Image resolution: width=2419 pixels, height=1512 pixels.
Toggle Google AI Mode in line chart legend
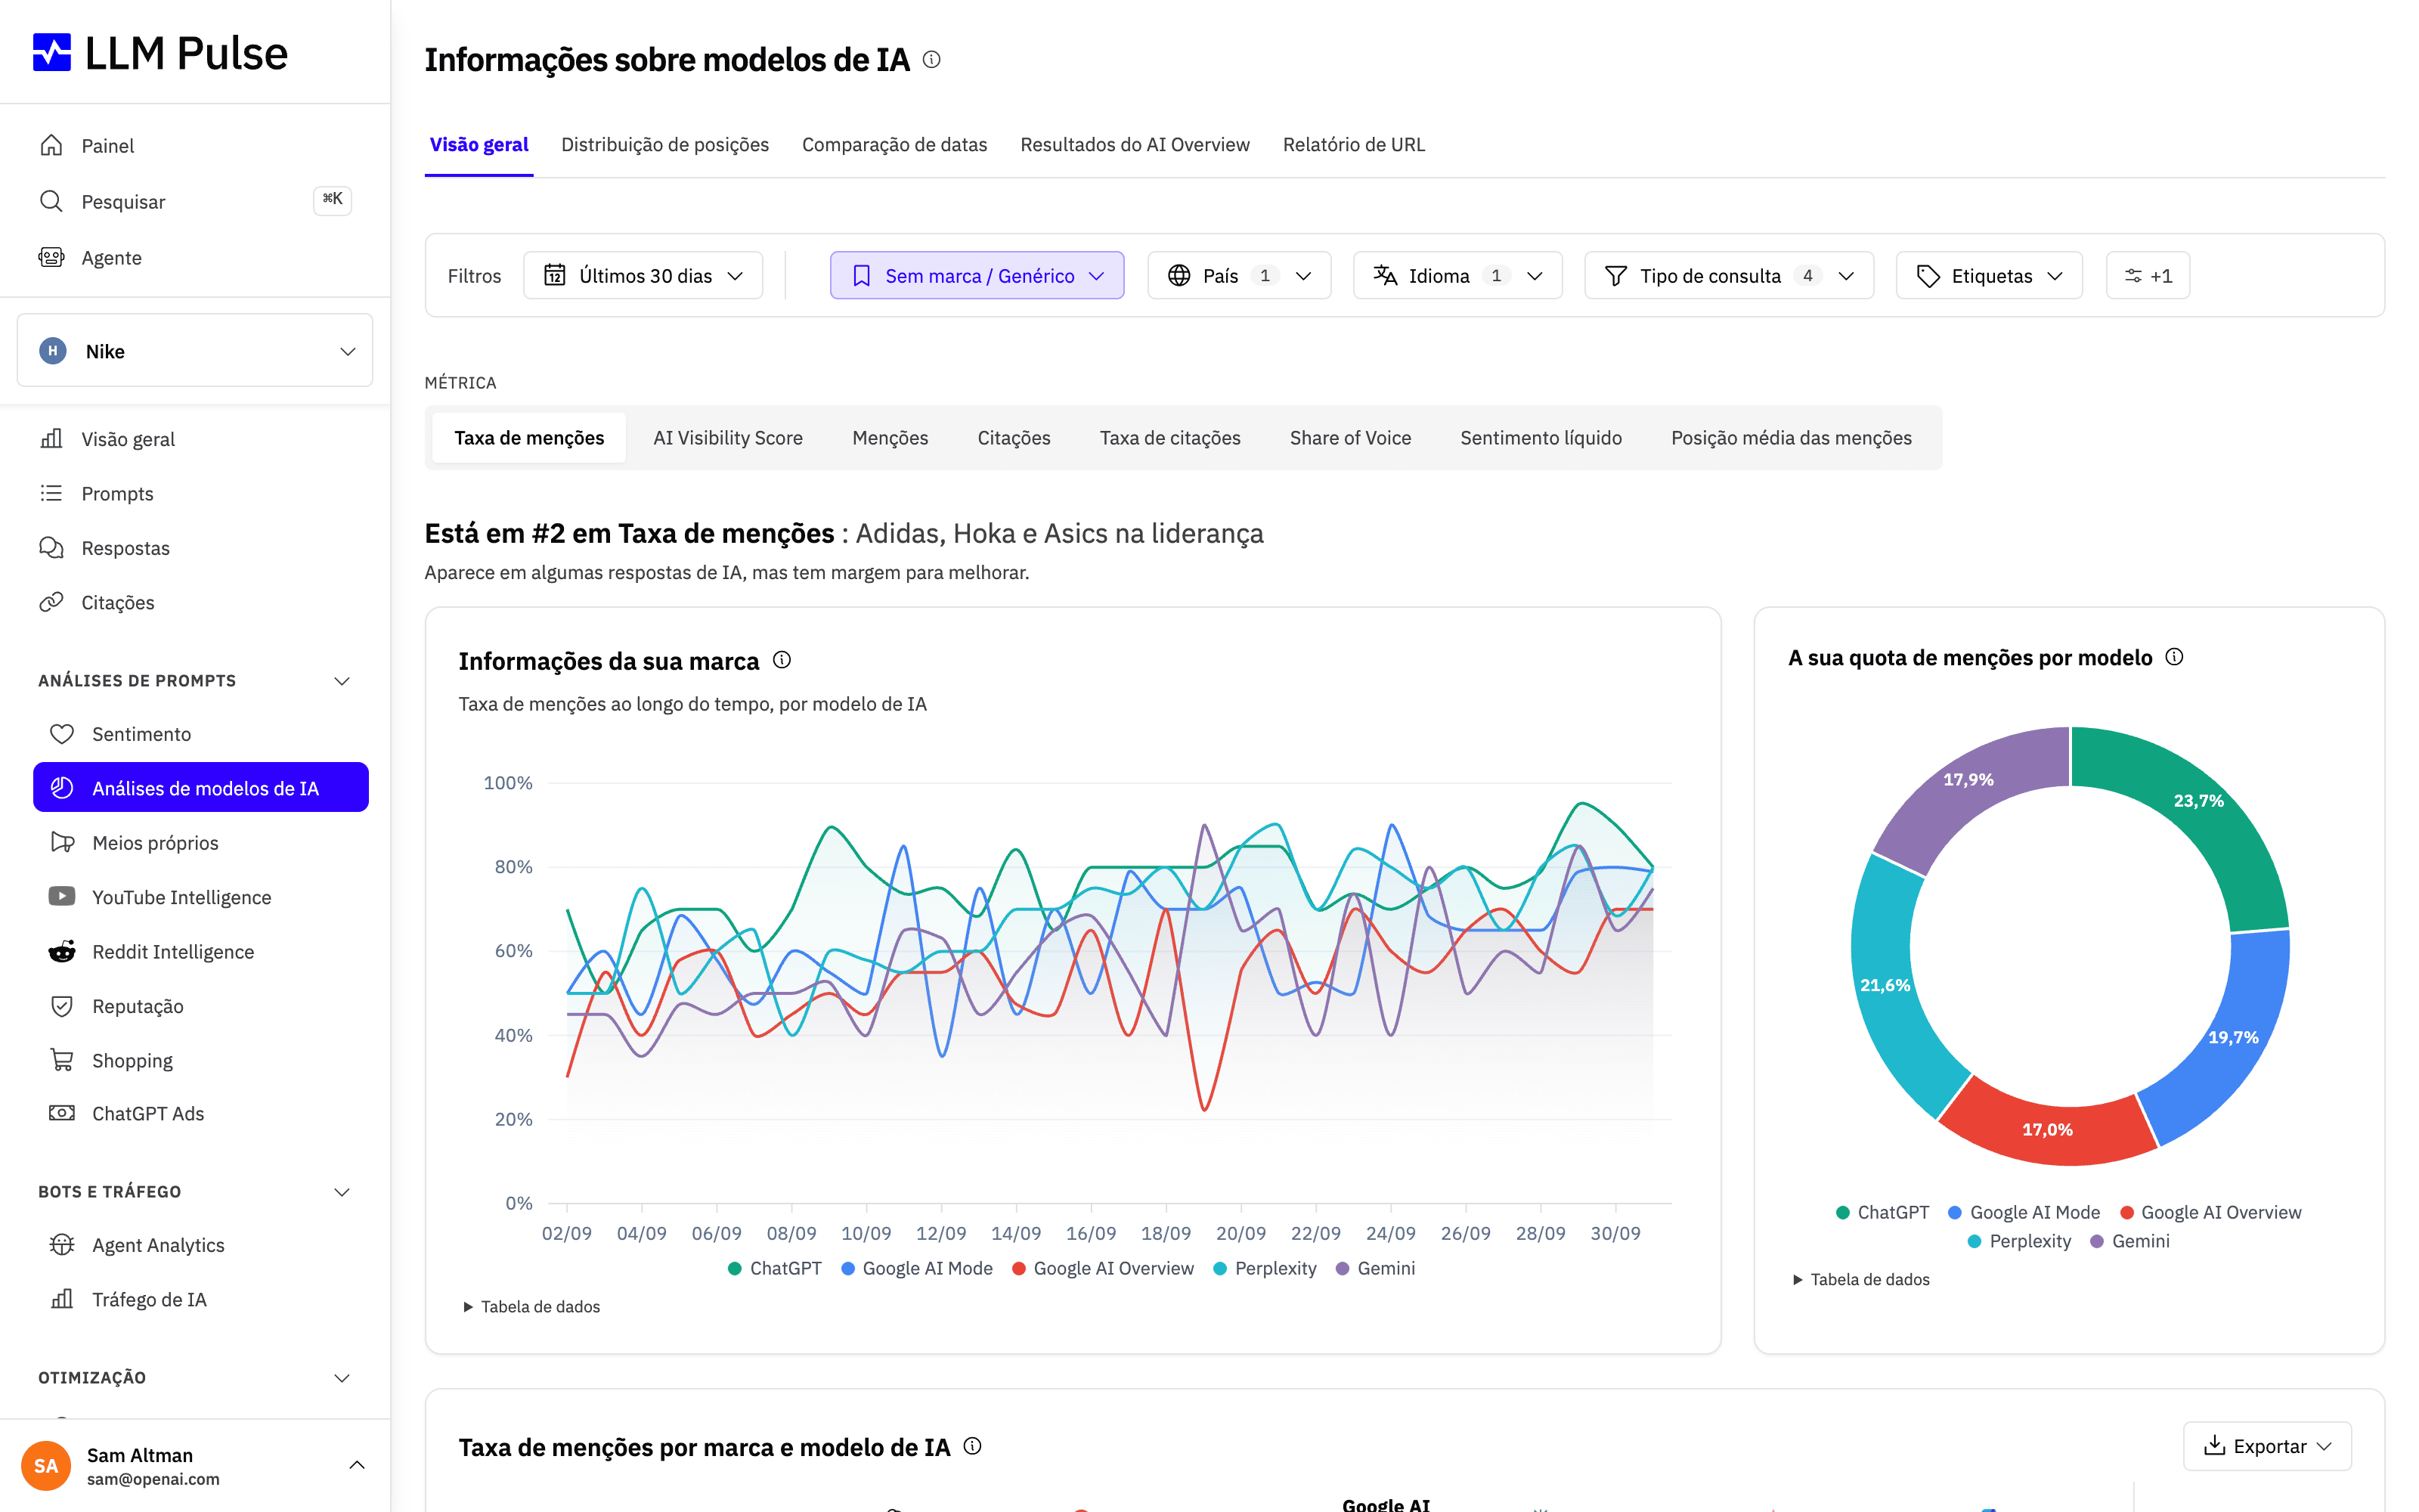pyautogui.click(x=917, y=1268)
